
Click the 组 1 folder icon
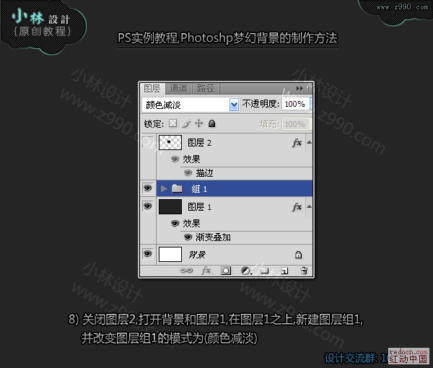[x=177, y=188]
